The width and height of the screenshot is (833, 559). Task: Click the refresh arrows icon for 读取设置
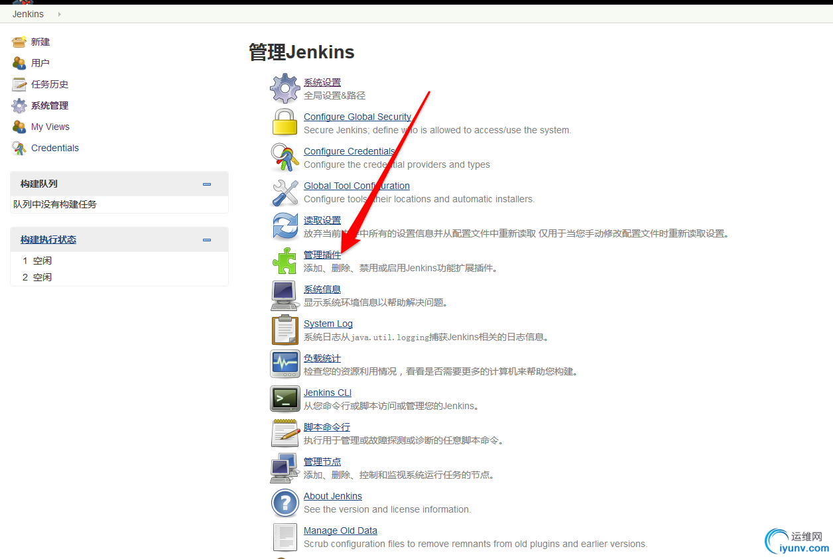point(285,226)
